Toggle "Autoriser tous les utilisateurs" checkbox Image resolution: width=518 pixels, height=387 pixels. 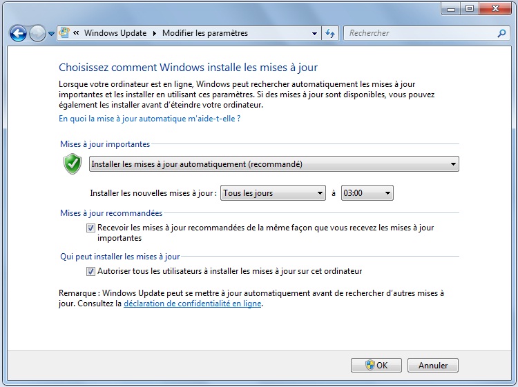[x=91, y=271]
